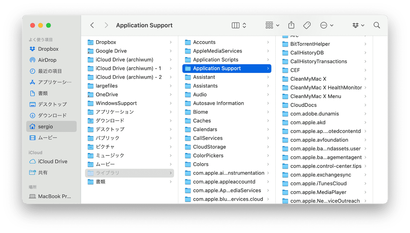410x233 pixels.
Task: Open アプリケーション in the sidebar
Action: pos(51,82)
